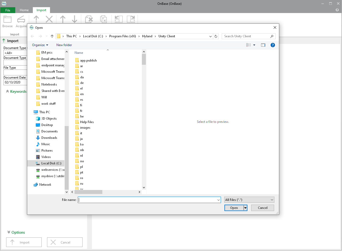The height and width of the screenshot is (251, 342).
Task: Click the Acquire scanner icon in ribbon
Action: tap(21, 19)
